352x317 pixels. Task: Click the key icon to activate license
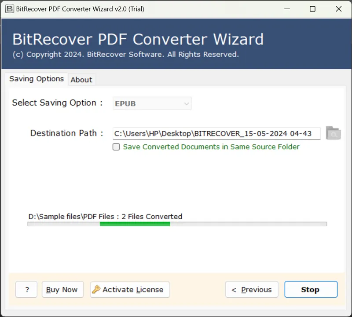(96, 289)
